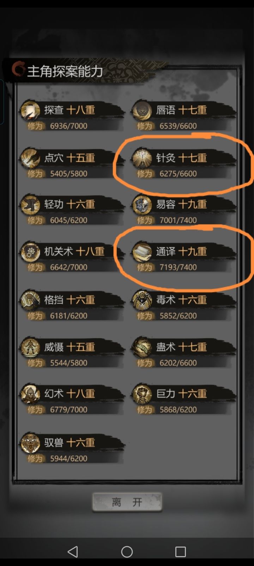Select the 唇语 skill icon
This screenshot has width=254, height=566.
pyautogui.click(x=142, y=110)
